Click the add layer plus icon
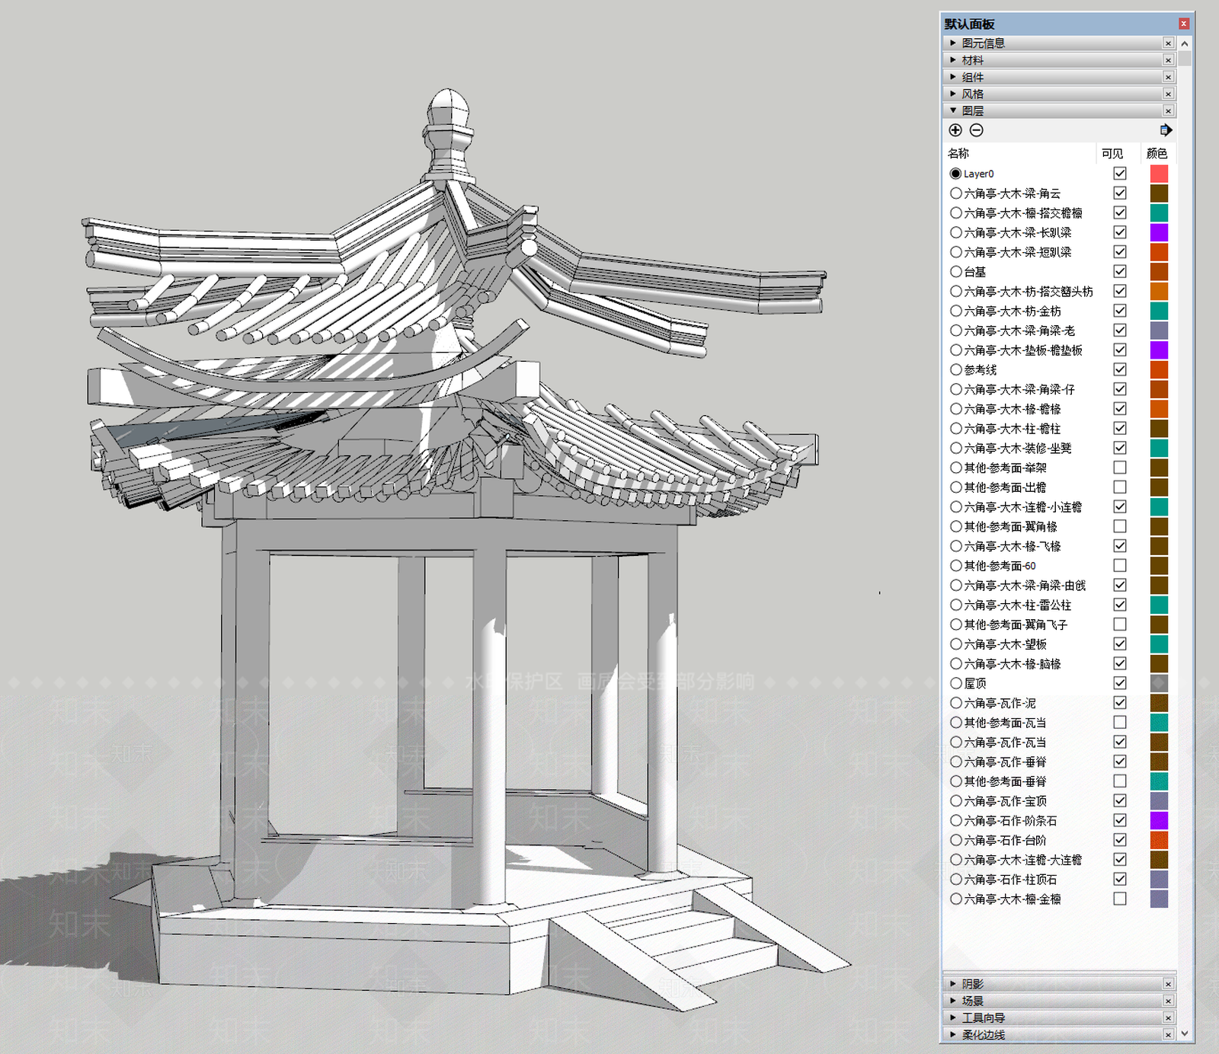The width and height of the screenshot is (1219, 1054). pos(955,130)
